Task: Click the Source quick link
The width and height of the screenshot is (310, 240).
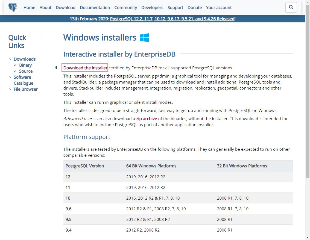Action: (x=26, y=71)
